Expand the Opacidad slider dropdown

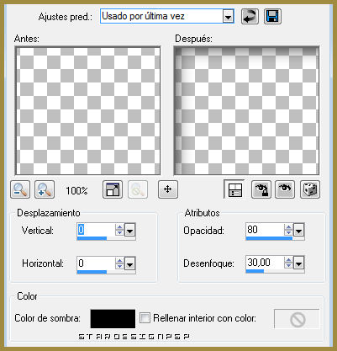pos(298,231)
